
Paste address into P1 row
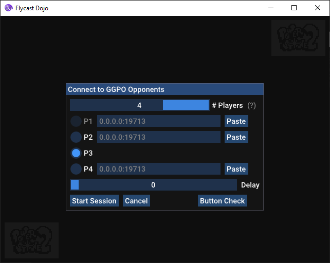(x=236, y=121)
